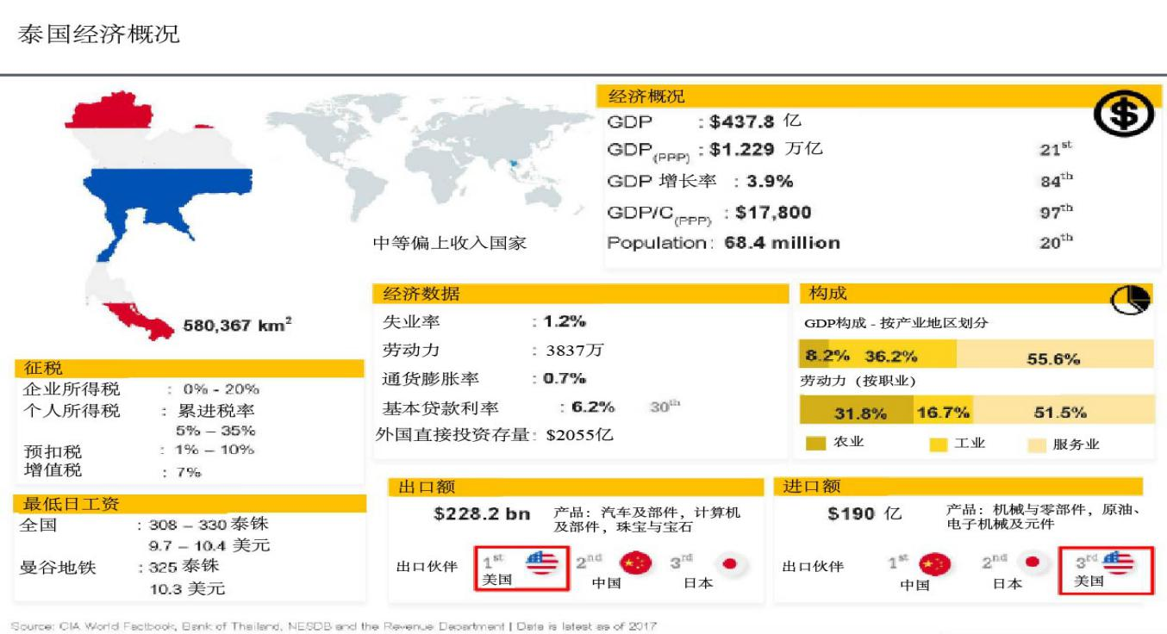Viewport: 1167px width, 634px height.
Task: Click the 中等偏上收入国家 caption
Action: tap(449, 243)
